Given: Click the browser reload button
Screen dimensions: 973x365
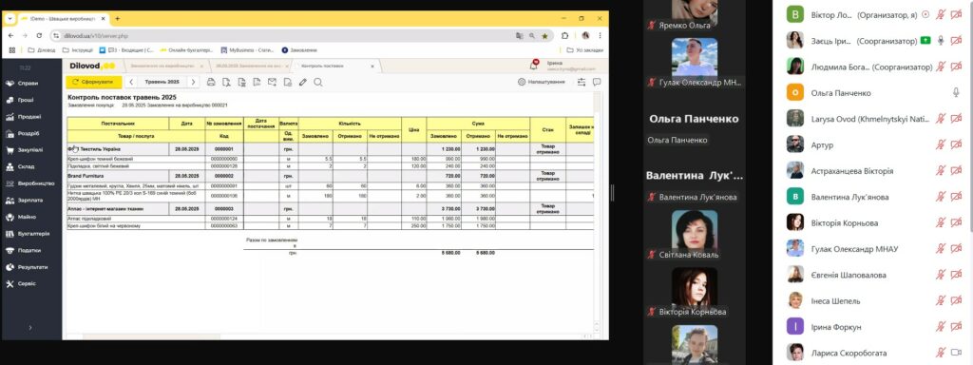Looking at the screenshot, I should pyautogui.click(x=39, y=36).
